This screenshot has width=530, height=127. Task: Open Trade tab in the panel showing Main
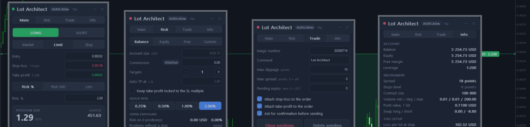click(70, 20)
